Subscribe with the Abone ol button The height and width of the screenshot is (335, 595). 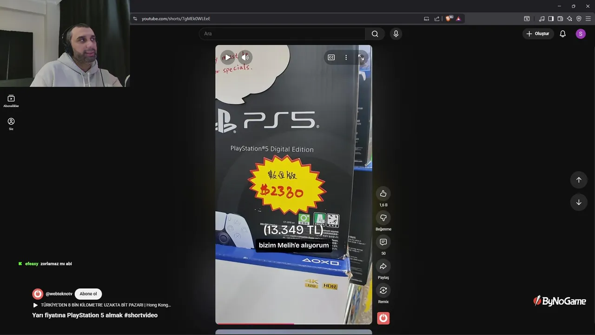click(88, 294)
